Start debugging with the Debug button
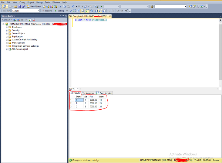The width and height of the screenshot is (222, 163). tap(59, 11)
